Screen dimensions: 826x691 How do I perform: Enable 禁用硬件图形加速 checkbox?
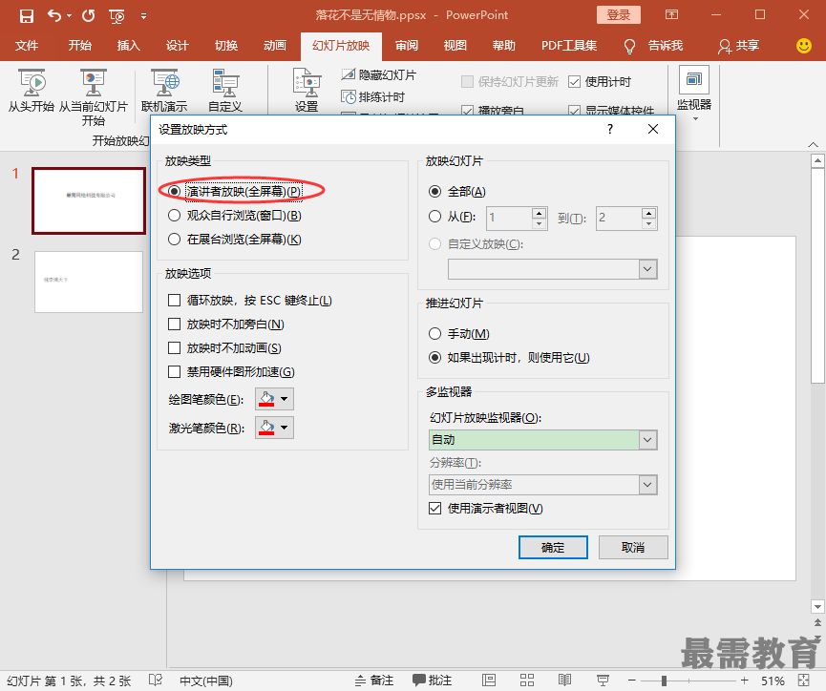coord(174,372)
